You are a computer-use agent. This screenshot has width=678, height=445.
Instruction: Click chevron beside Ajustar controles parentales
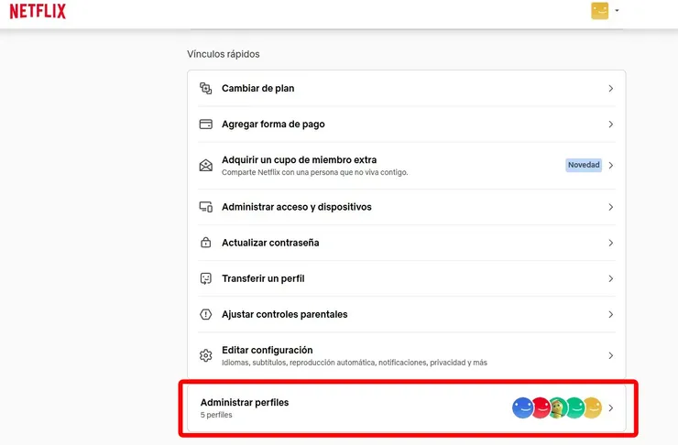click(x=611, y=314)
